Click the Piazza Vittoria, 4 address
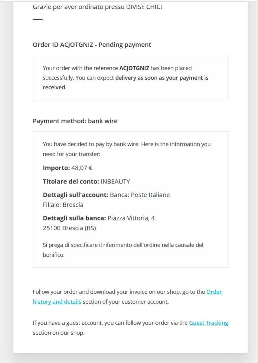Viewport: 258px width, 363px height. pyautogui.click(x=131, y=218)
